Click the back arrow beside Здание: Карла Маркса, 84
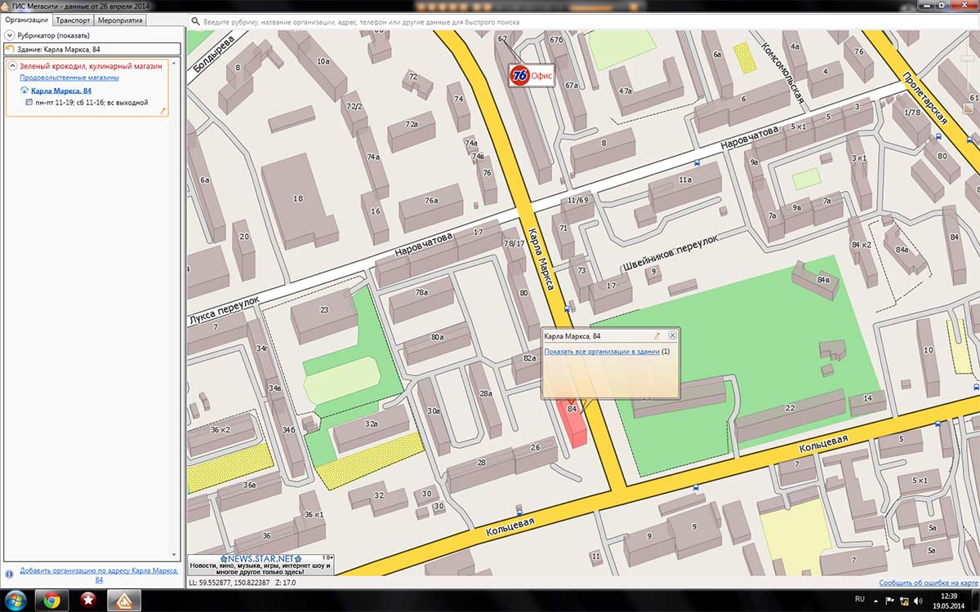Screen dimensions: 980x612 [11, 50]
